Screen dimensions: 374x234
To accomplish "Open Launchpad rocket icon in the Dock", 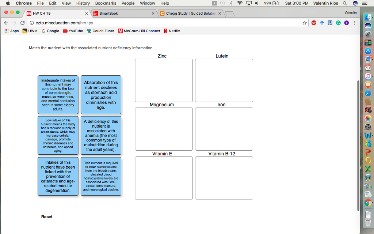I will point(368,34).
